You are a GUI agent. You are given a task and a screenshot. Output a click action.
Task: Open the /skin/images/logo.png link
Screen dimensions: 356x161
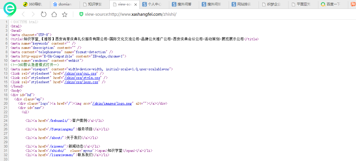(x=113, y=104)
